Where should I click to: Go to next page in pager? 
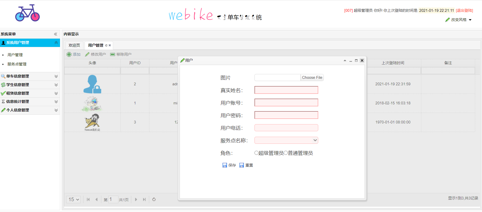click(136, 199)
